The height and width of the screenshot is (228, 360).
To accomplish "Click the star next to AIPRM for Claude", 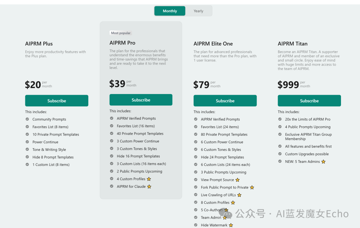I will click(x=149, y=186).
